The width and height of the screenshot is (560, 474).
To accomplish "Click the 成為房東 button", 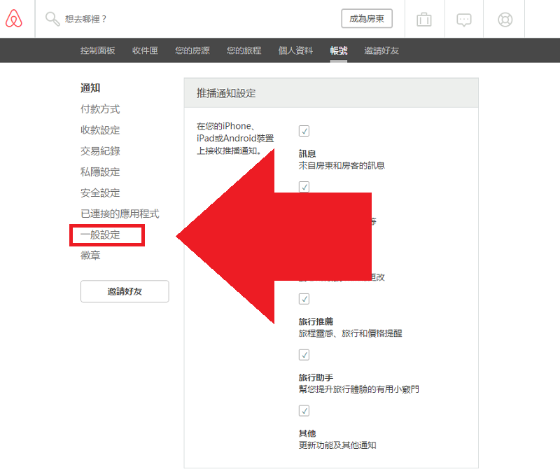I will (367, 19).
